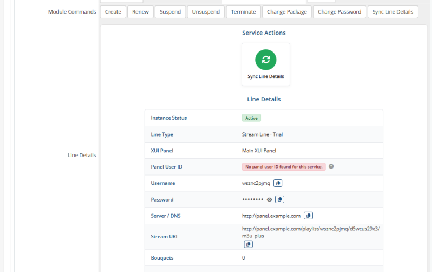The image size is (437, 272).
Task: Click the Service Actions heading
Action: (x=264, y=33)
